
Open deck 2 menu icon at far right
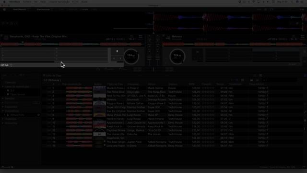(x=303, y=37)
